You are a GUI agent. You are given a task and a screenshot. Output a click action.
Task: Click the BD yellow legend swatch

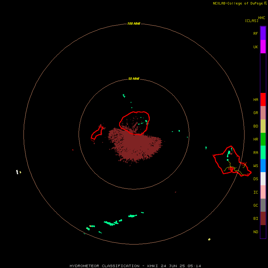point(263,126)
